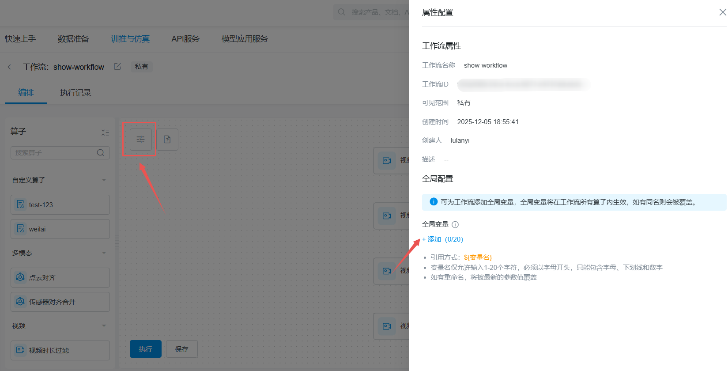Go back using the left arrow icon
Viewport: 728px width, 371px height.
(9, 67)
